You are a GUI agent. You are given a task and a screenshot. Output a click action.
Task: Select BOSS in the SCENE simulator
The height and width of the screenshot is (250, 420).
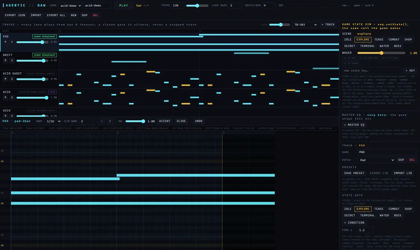coord(398,46)
